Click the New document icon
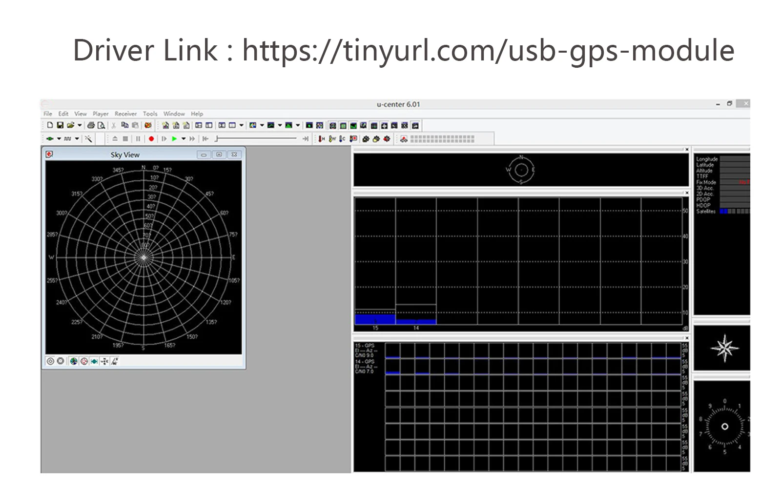This screenshot has width=781, height=488. pyautogui.click(x=50, y=125)
